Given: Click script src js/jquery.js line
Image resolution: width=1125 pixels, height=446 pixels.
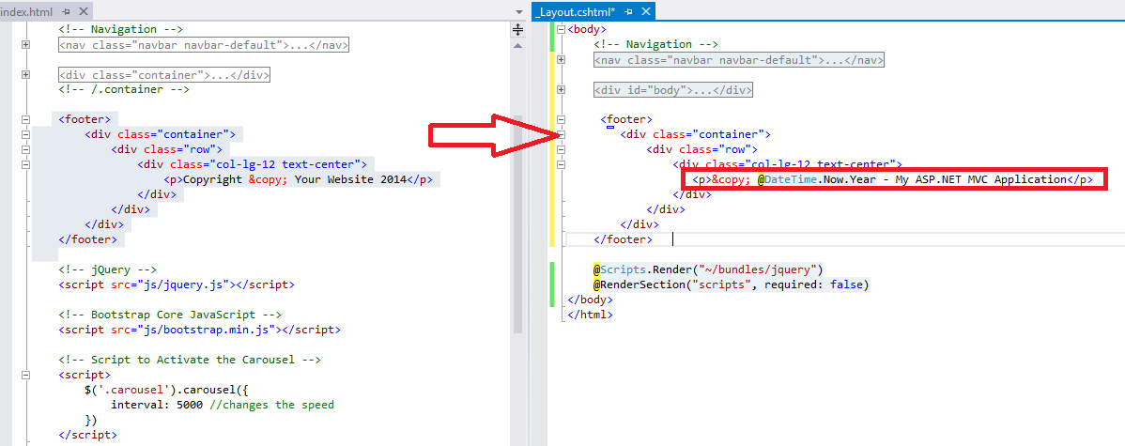Looking at the screenshot, I should coord(177,285).
